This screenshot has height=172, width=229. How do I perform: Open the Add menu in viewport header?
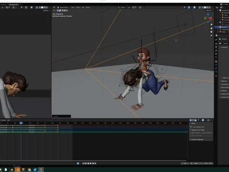pyautogui.click(x=83, y=7)
